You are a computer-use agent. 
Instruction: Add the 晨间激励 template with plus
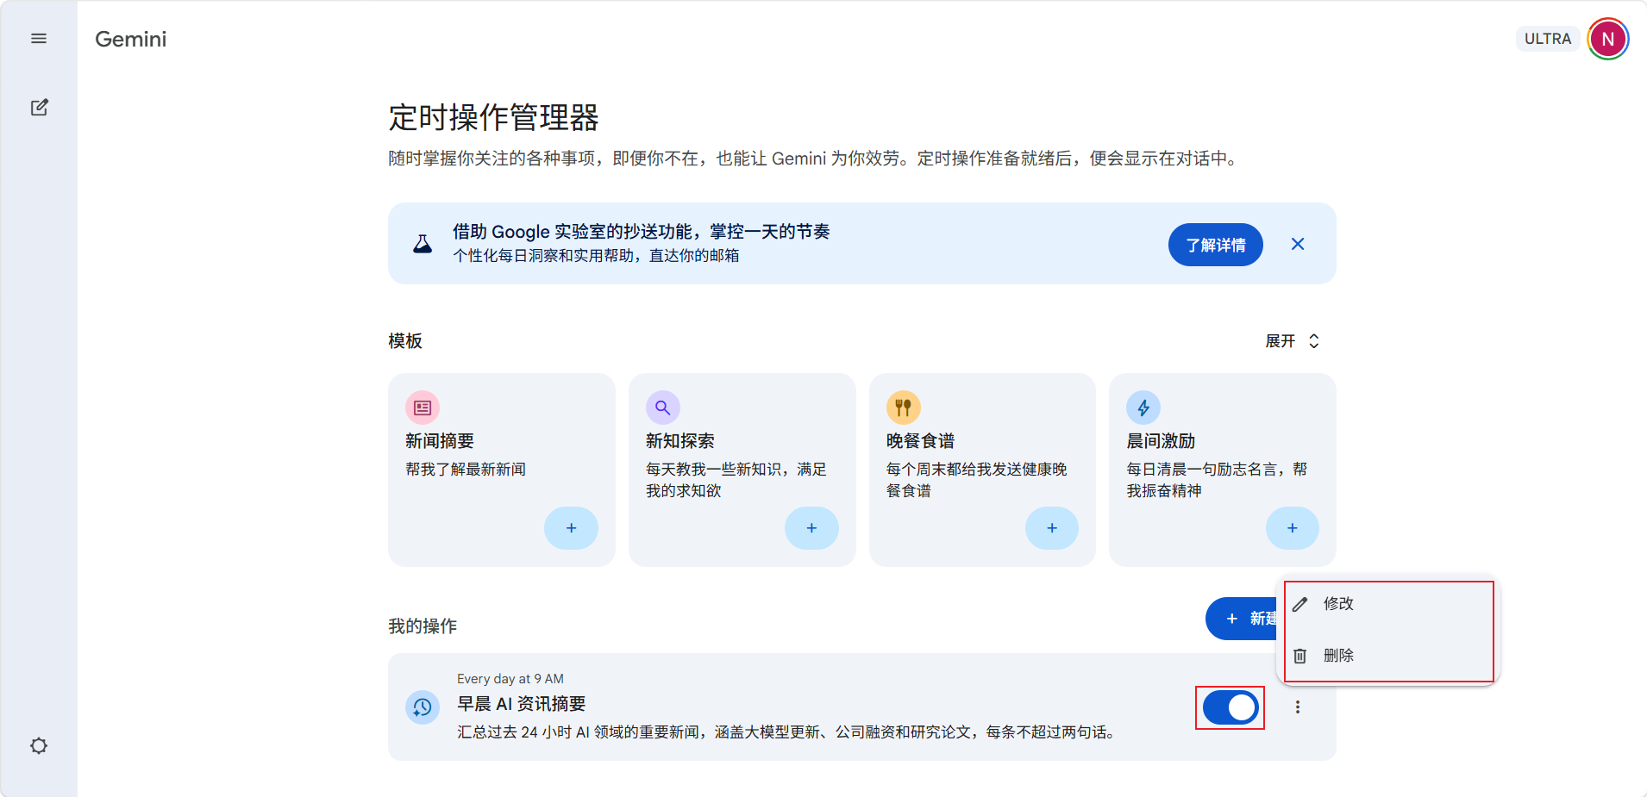1292,528
